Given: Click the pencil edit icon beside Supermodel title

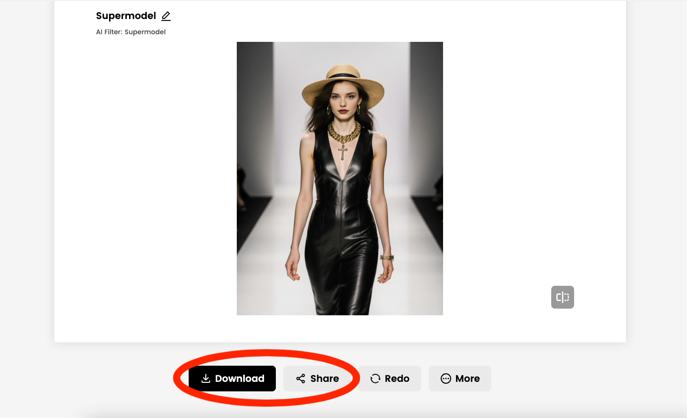Looking at the screenshot, I should 166,16.
